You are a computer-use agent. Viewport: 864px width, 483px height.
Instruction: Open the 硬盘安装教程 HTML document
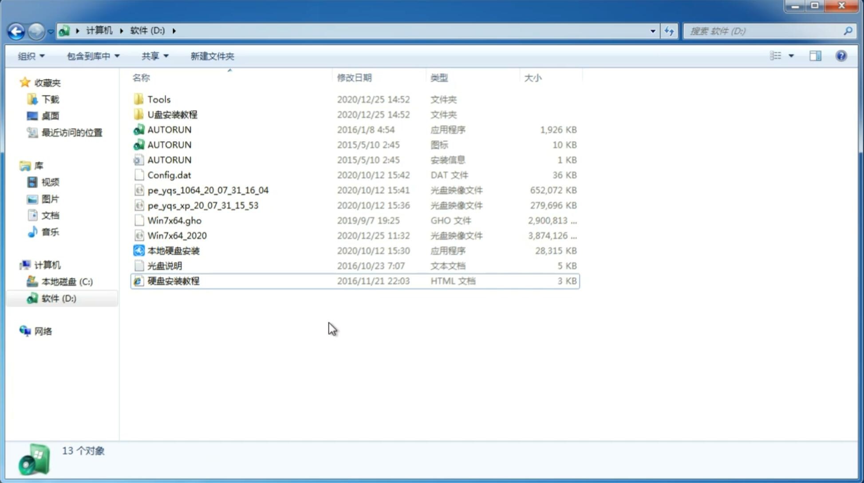(173, 281)
